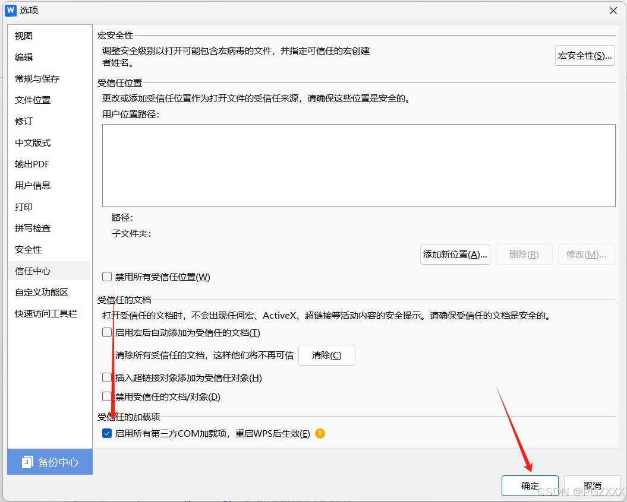Click the WPS Writer logo icon
The width and height of the screenshot is (627, 502).
(x=10, y=10)
